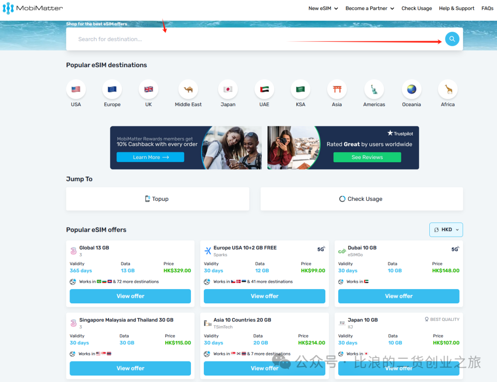Screen dimensions: 497x382
Task: Click the 5G badge on Dubai 10 GB
Action: tap(455, 249)
